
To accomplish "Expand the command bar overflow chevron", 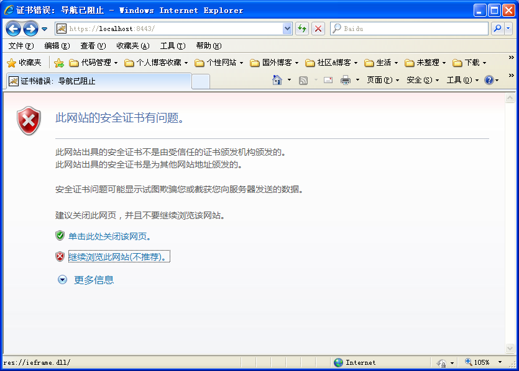I will click(512, 75).
